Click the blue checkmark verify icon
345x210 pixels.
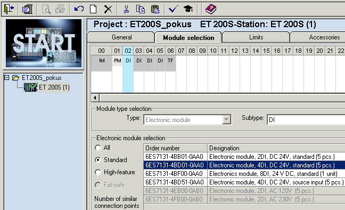point(174,9)
